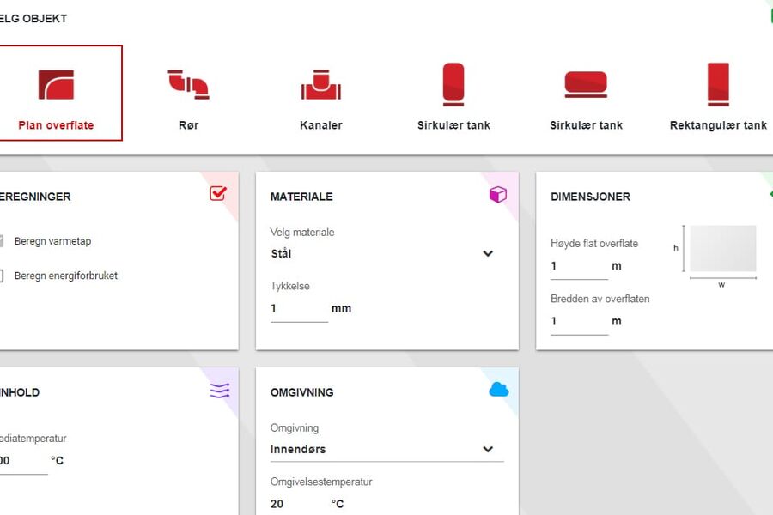Click the blue cloud icon in Omgivning
Image resolution: width=773 pixels, height=515 pixels.
[498, 391]
